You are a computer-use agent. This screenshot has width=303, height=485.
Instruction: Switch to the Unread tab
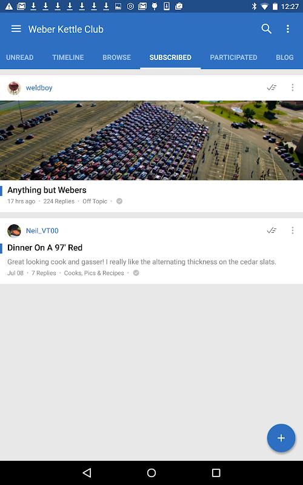pos(20,58)
